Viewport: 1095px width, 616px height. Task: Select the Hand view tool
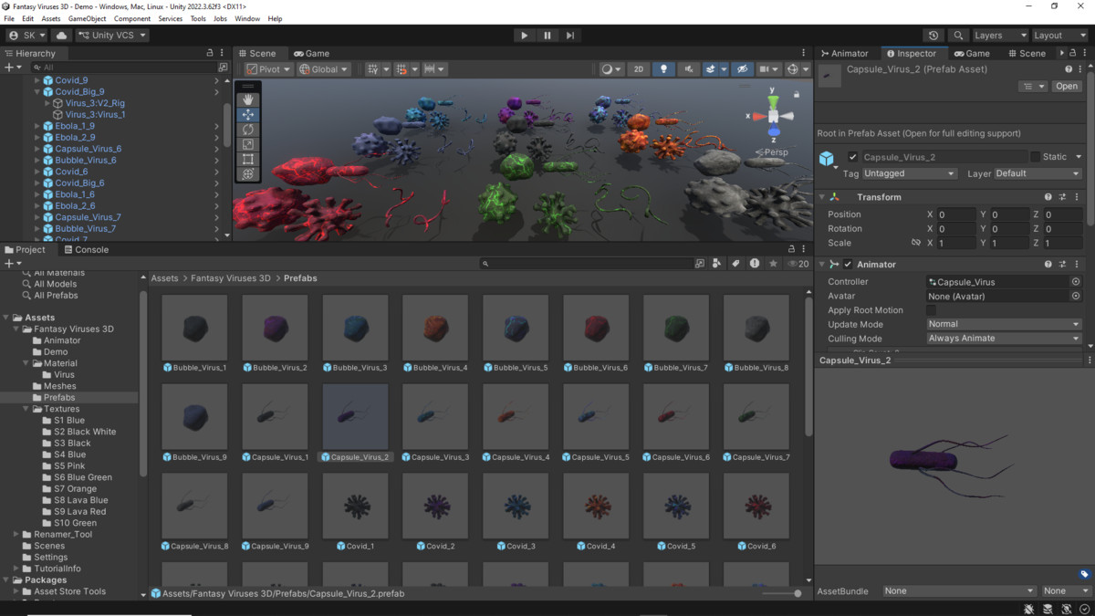pyautogui.click(x=247, y=99)
